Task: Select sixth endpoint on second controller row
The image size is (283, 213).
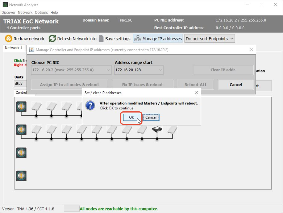Action: [112, 129]
